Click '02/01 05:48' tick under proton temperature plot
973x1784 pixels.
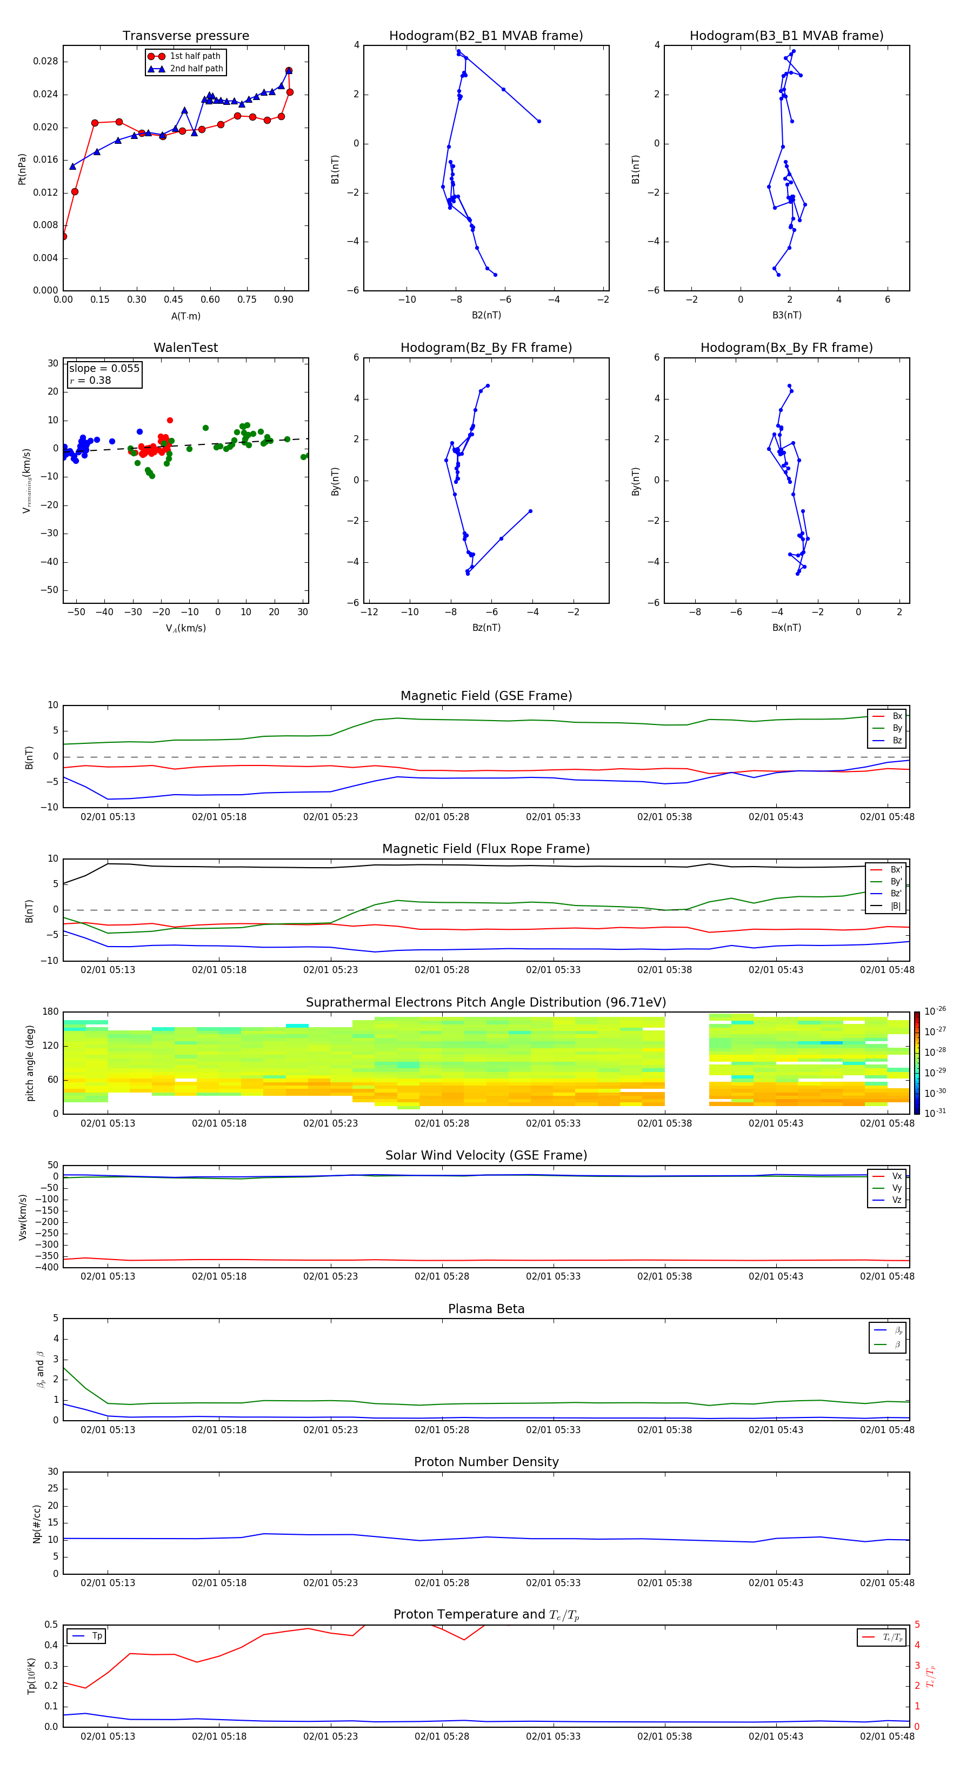point(887,1736)
